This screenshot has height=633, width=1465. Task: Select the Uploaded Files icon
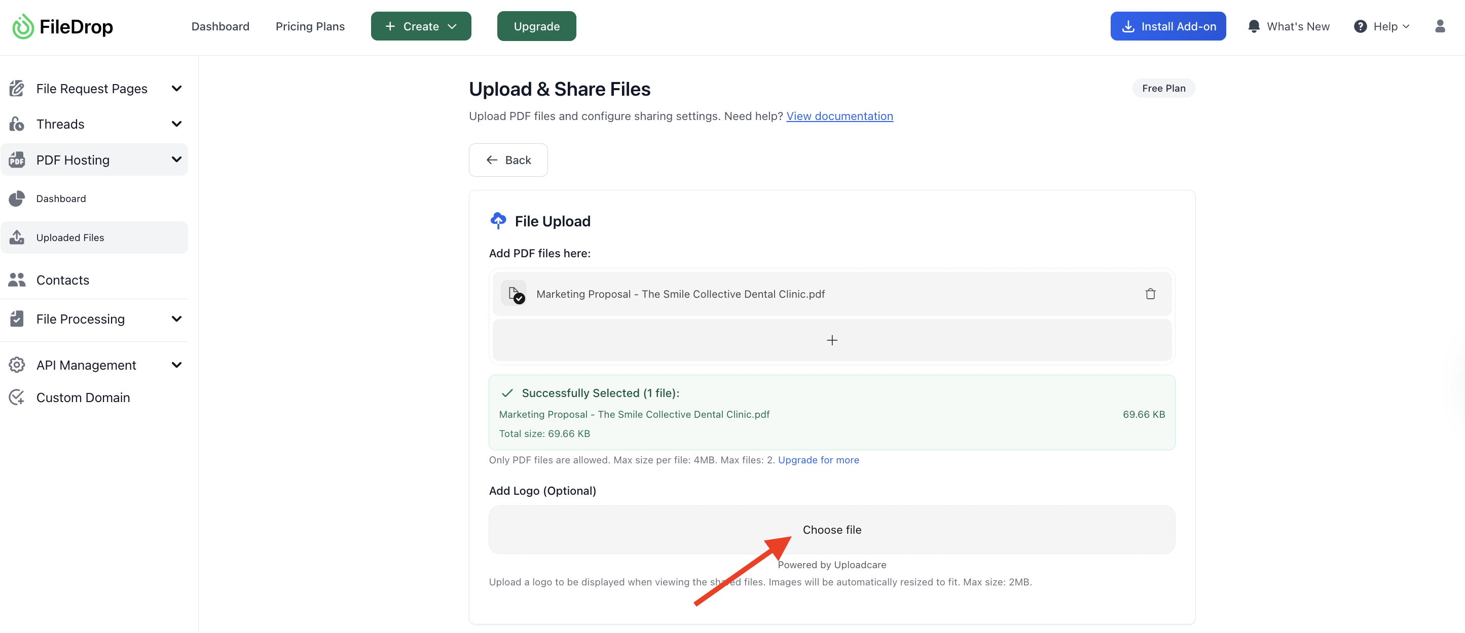[17, 237]
